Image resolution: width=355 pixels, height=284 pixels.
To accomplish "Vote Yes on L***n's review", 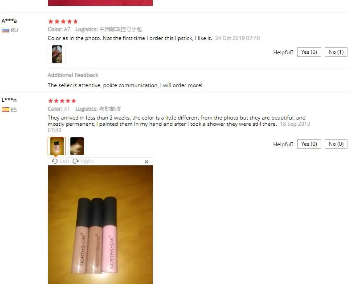I will pyautogui.click(x=309, y=144).
